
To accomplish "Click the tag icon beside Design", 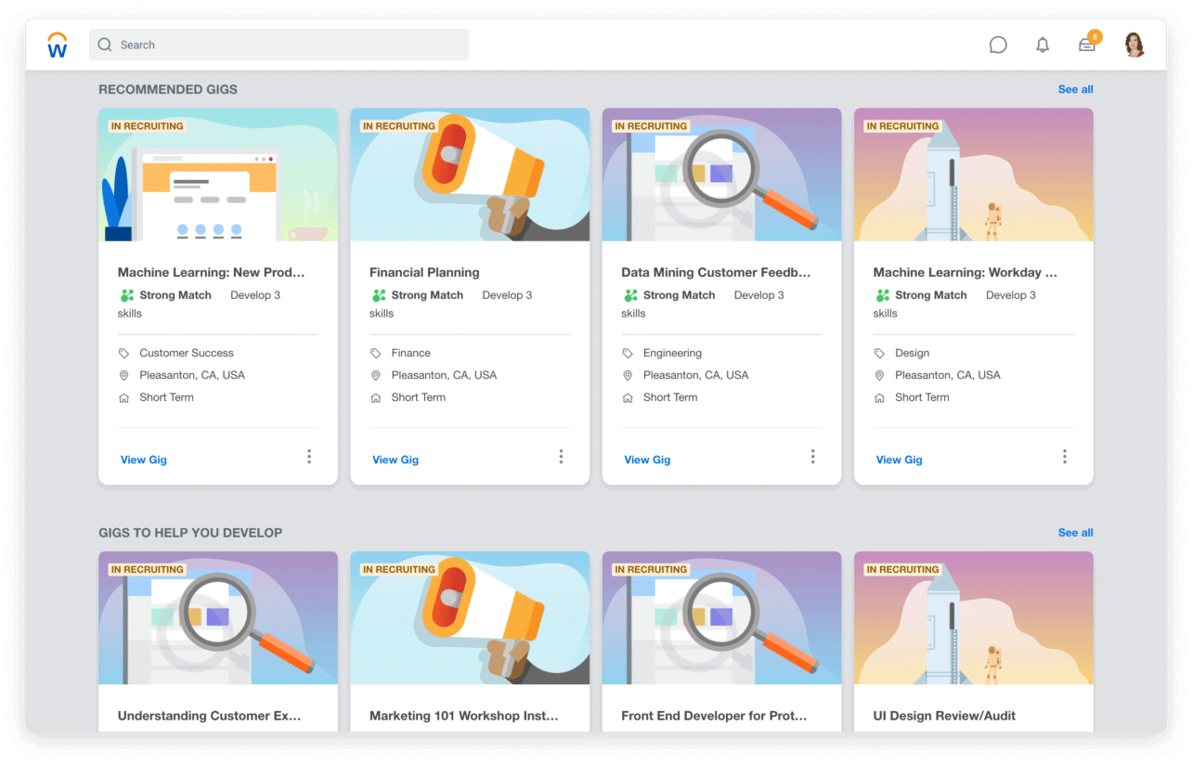I will [x=879, y=354].
